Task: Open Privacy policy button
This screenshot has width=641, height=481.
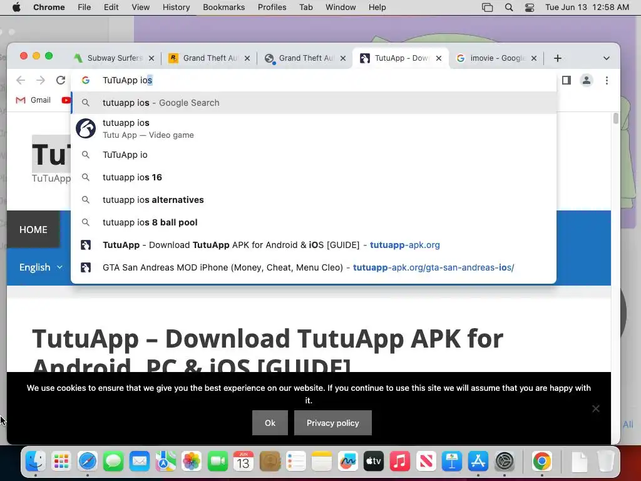Action: [x=333, y=423]
